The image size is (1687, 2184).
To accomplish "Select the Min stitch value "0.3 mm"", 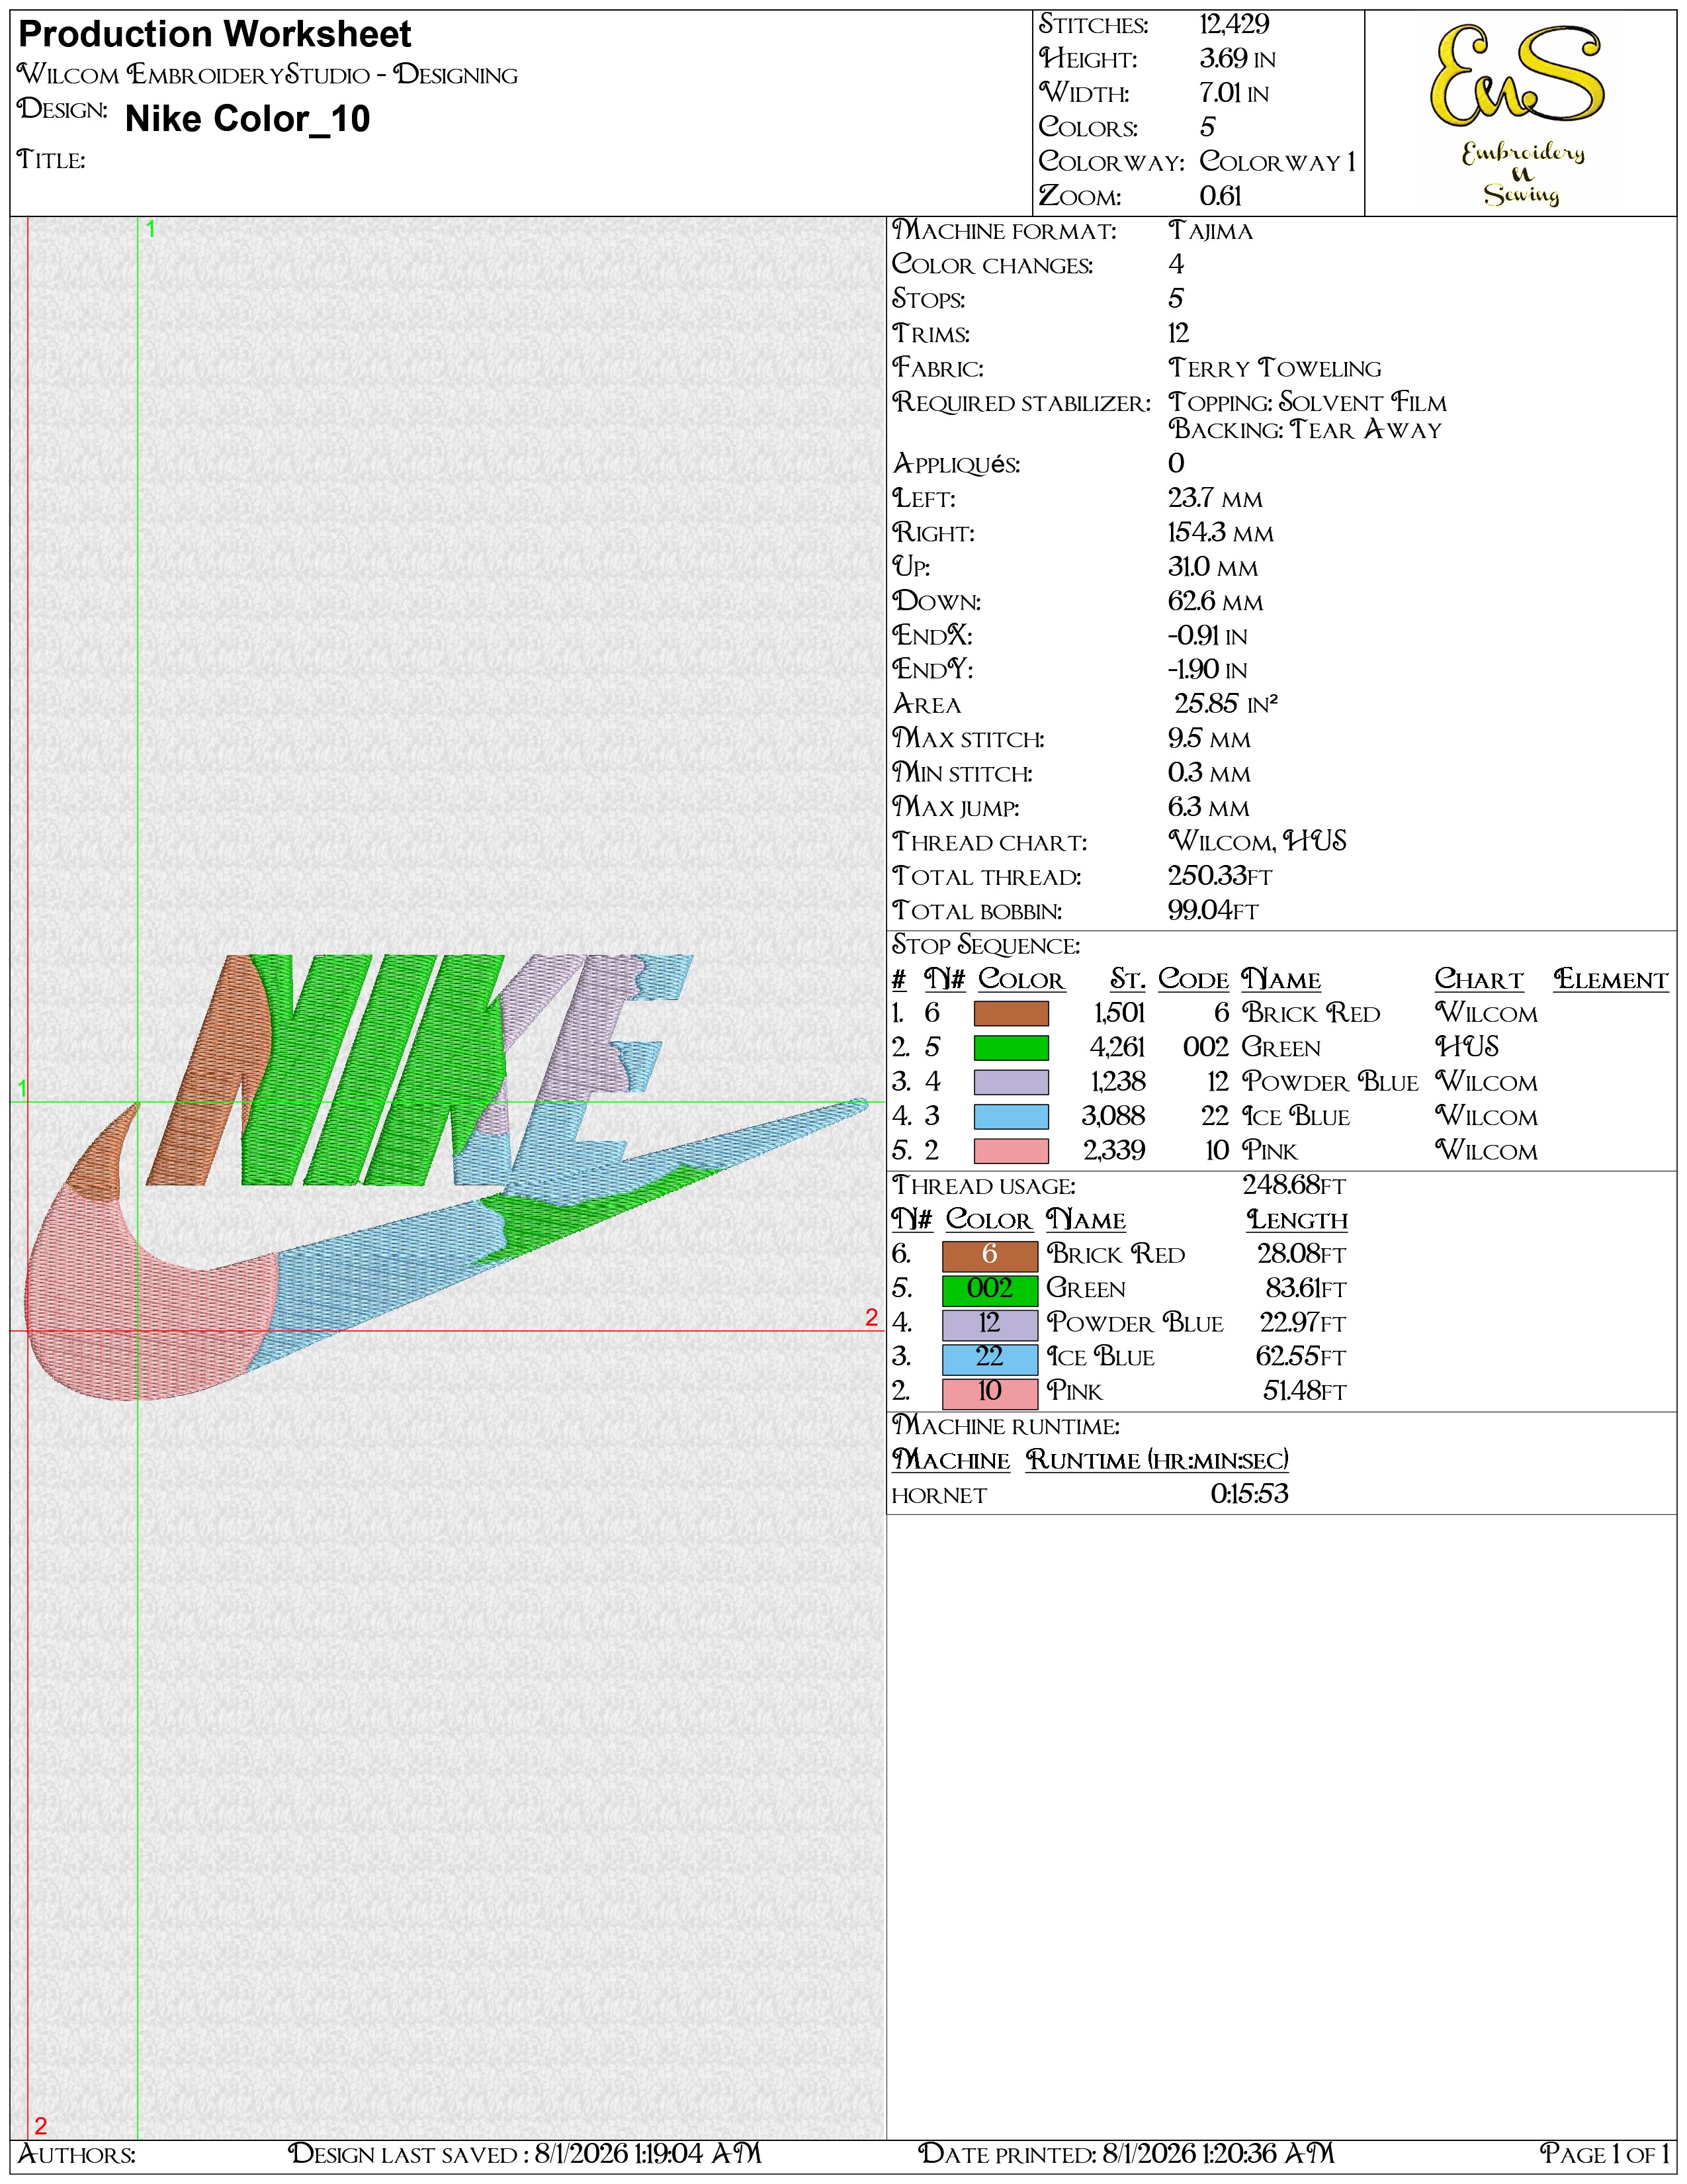I will click(1209, 773).
